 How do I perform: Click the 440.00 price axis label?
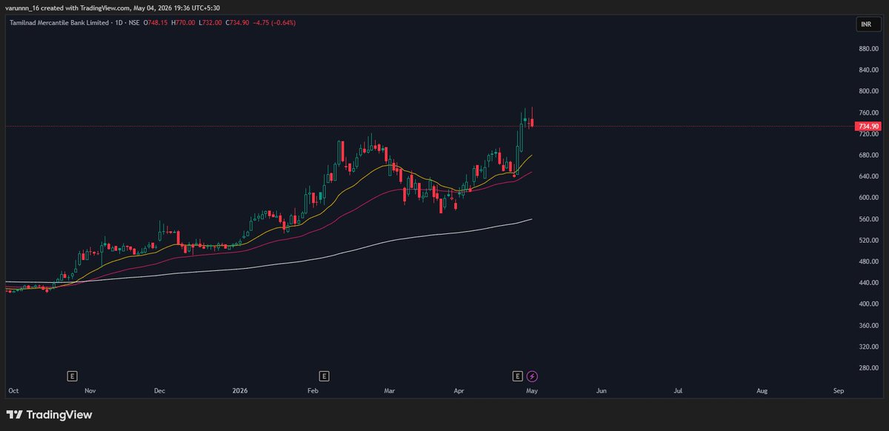(x=868, y=284)
